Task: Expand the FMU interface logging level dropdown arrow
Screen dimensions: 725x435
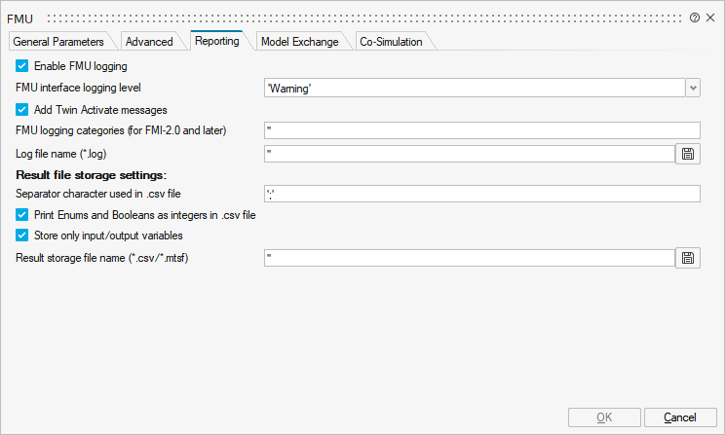Action: (x=693, y=88)
